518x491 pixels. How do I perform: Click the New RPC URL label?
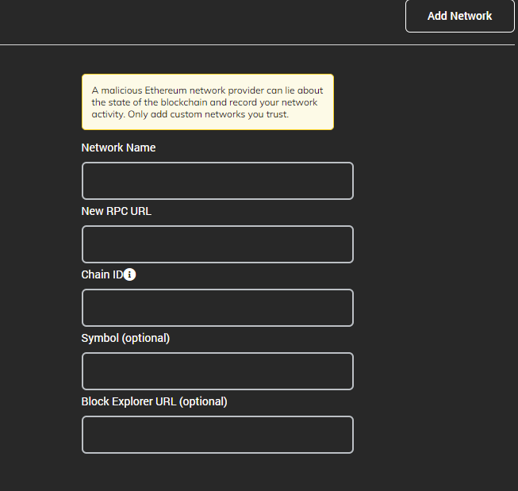pyautogui.click(x=117, y=211)
